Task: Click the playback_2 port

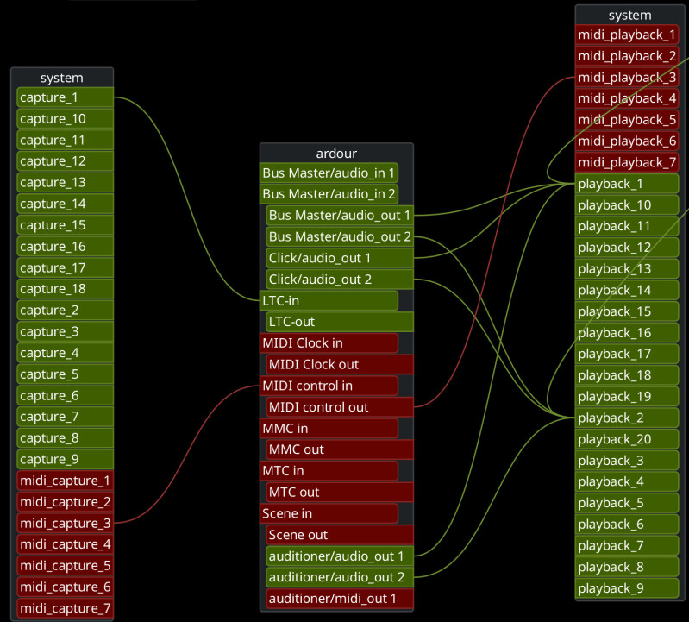Action: pyautogui.click(x=627, y=418)
